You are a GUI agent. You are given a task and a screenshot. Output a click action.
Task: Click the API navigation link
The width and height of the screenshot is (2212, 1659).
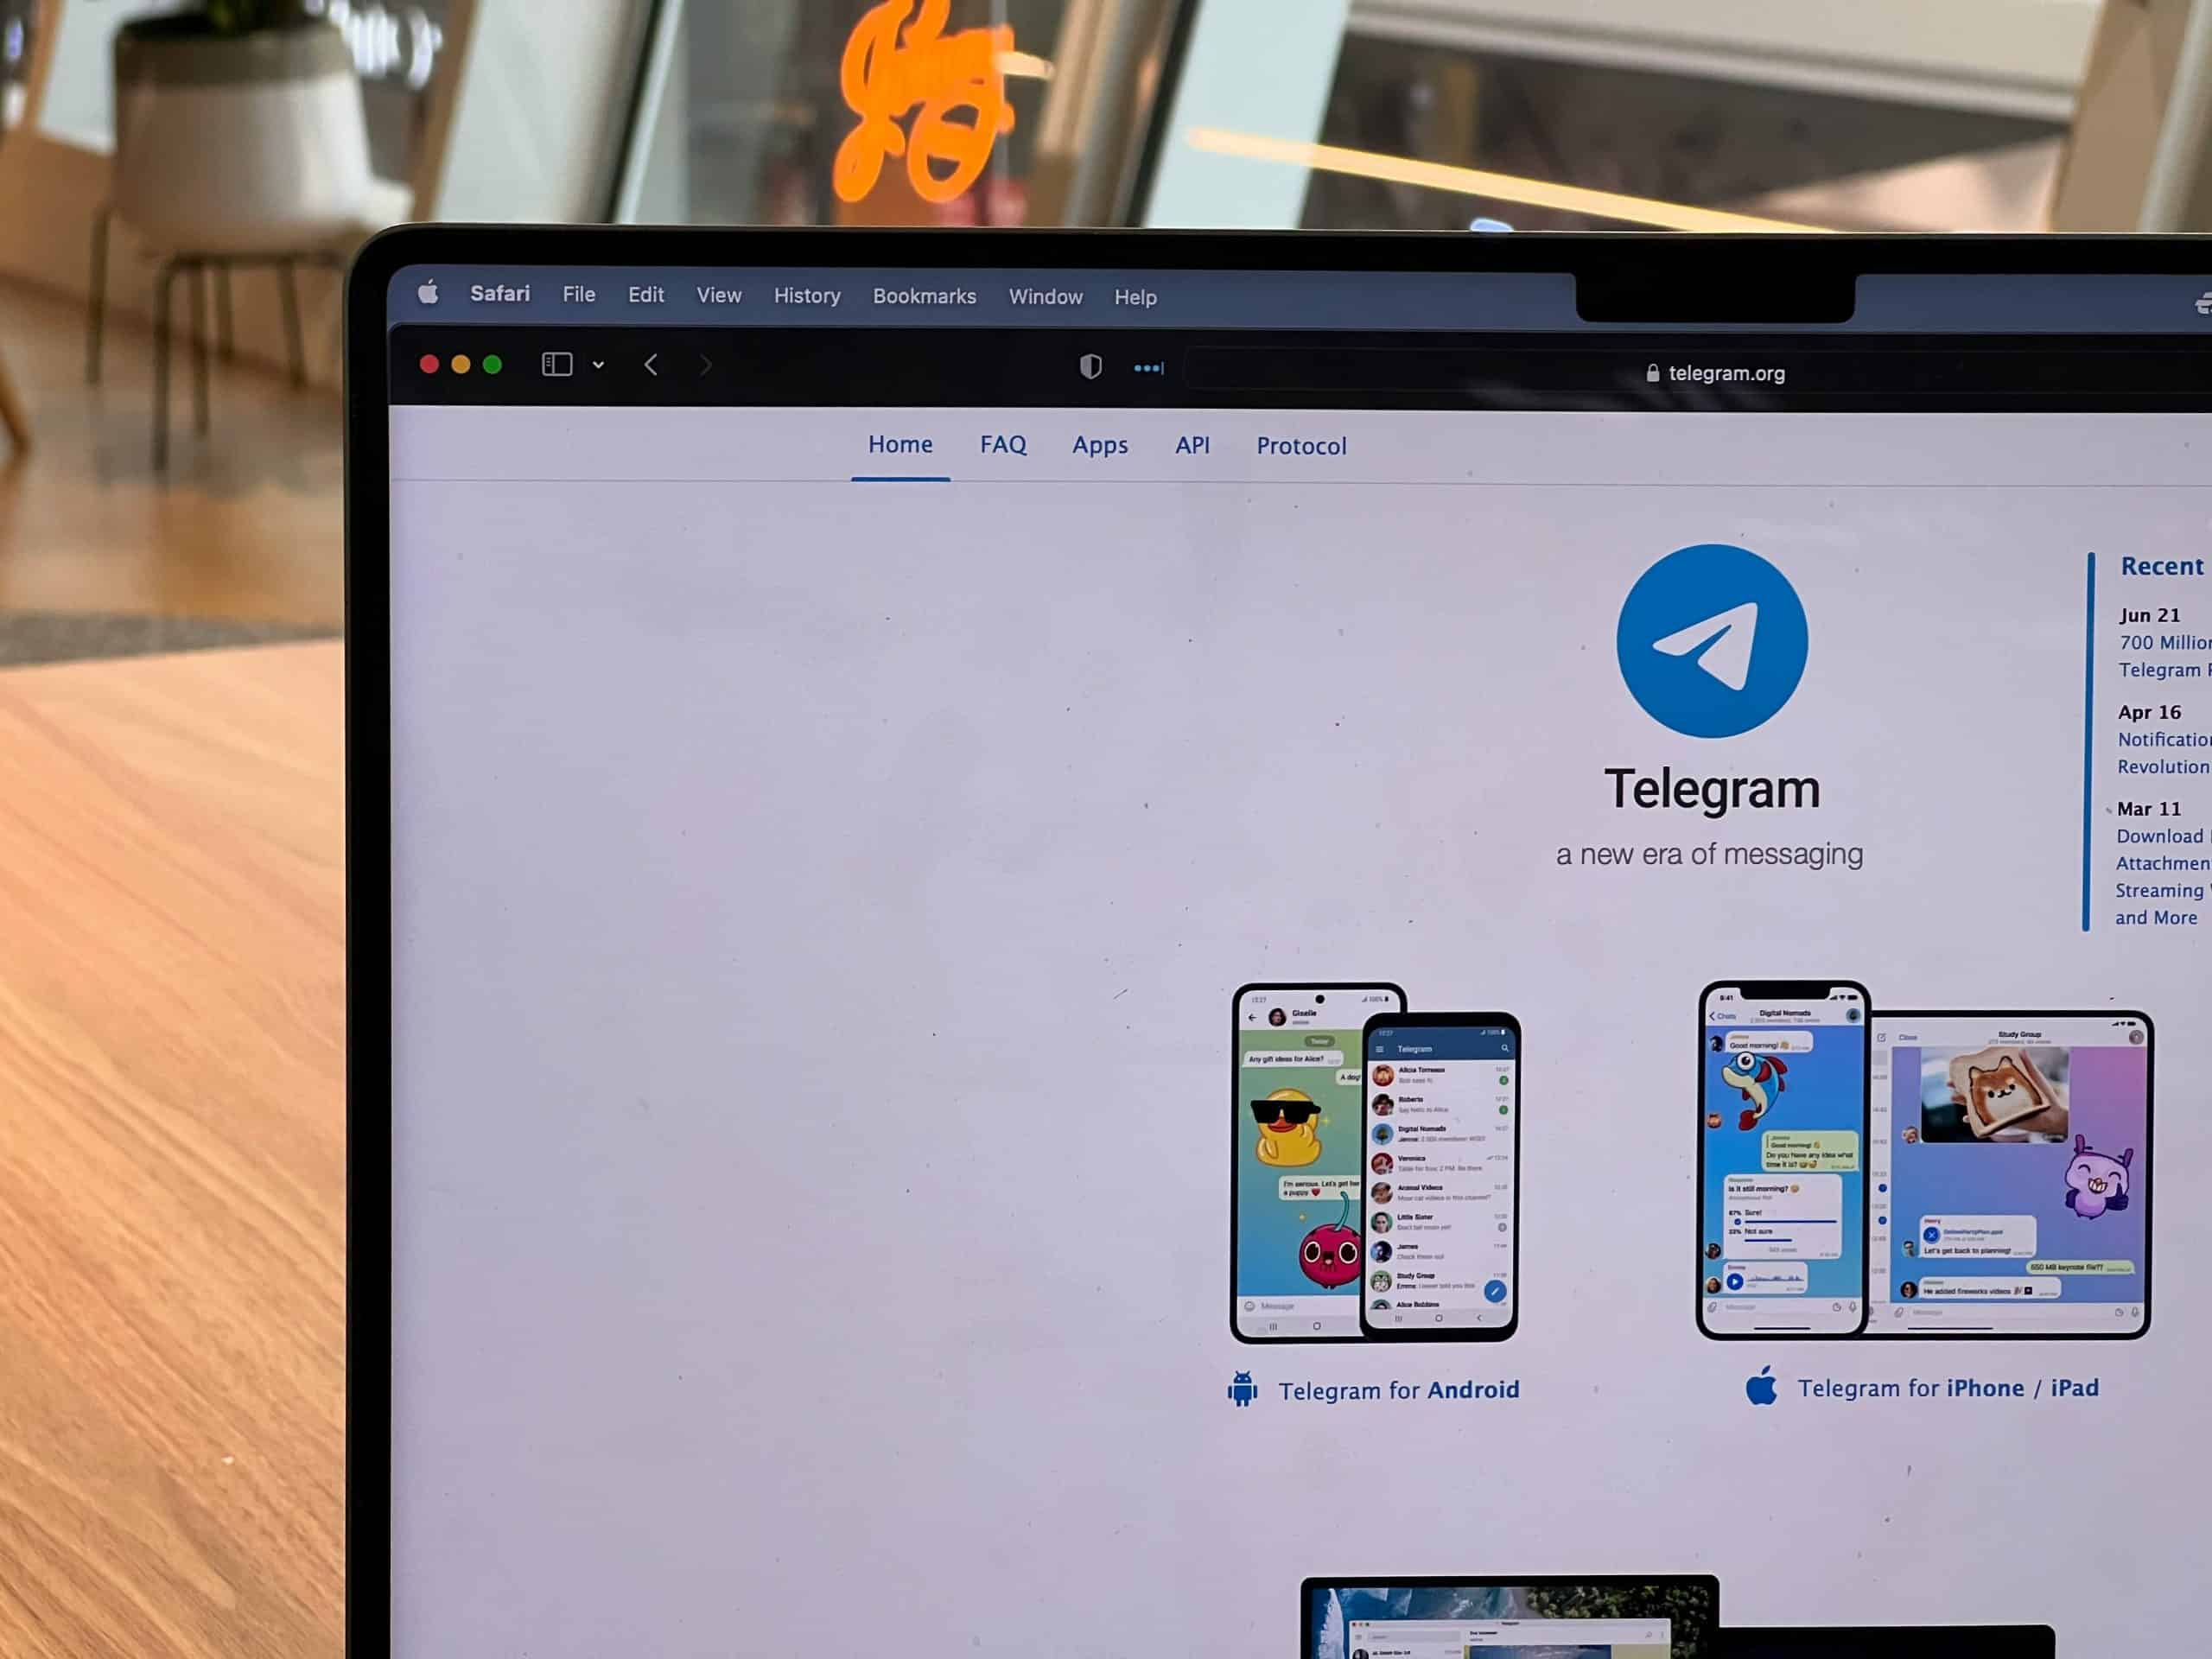(1192, 444)
